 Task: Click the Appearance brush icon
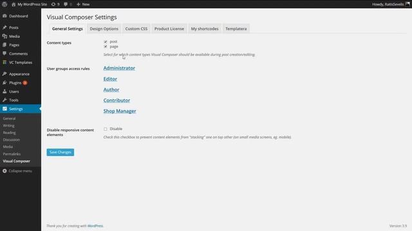tap(5, 74)
